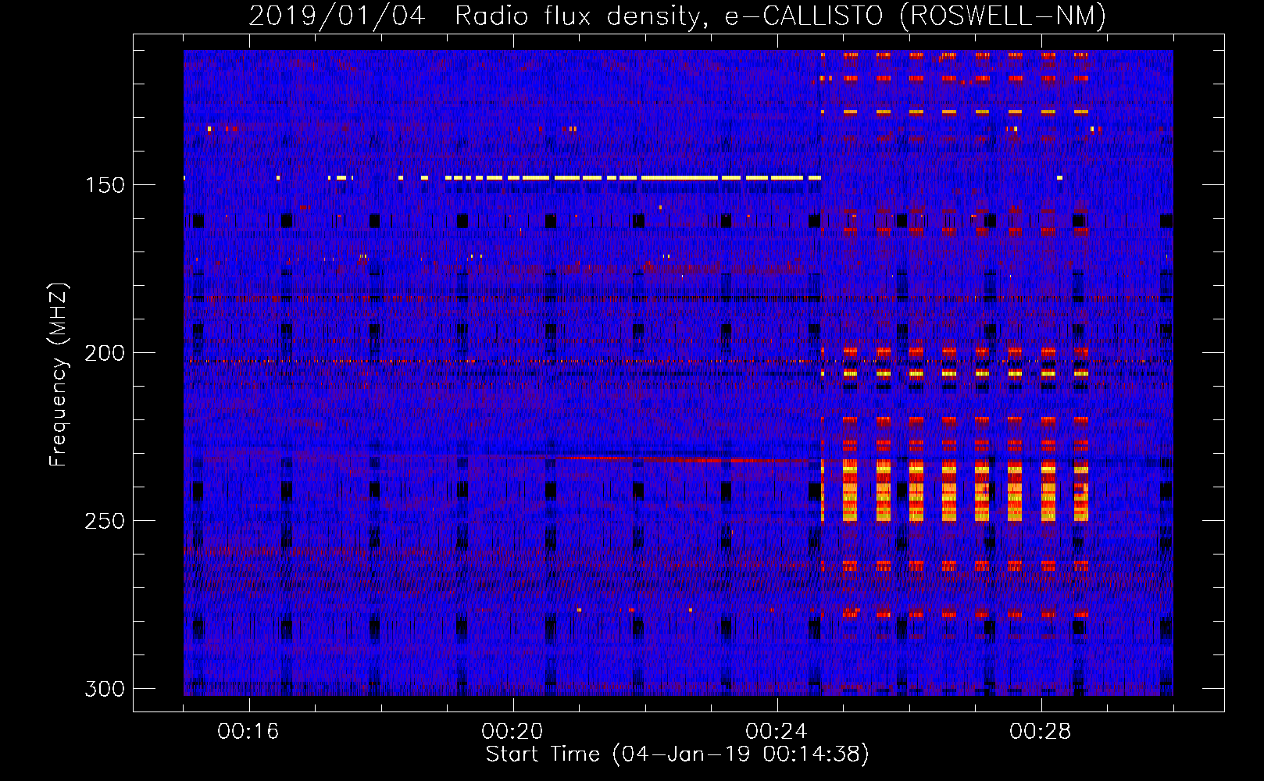The width and height of the screenshot is (1264, 781).
Task: Click the 300 frequency tick label
Action: [x=104, y=689]
